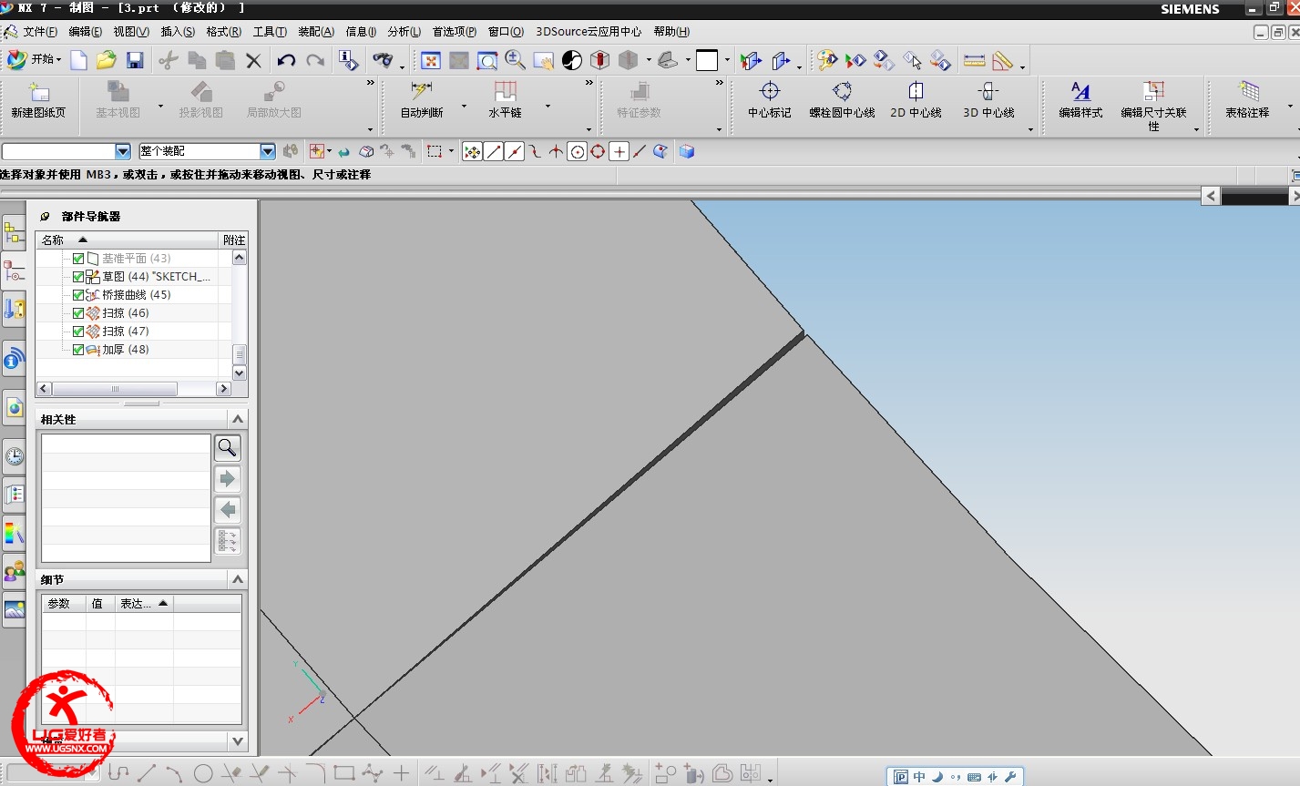Toggle snap to circle center option

(x=578, y=151)
